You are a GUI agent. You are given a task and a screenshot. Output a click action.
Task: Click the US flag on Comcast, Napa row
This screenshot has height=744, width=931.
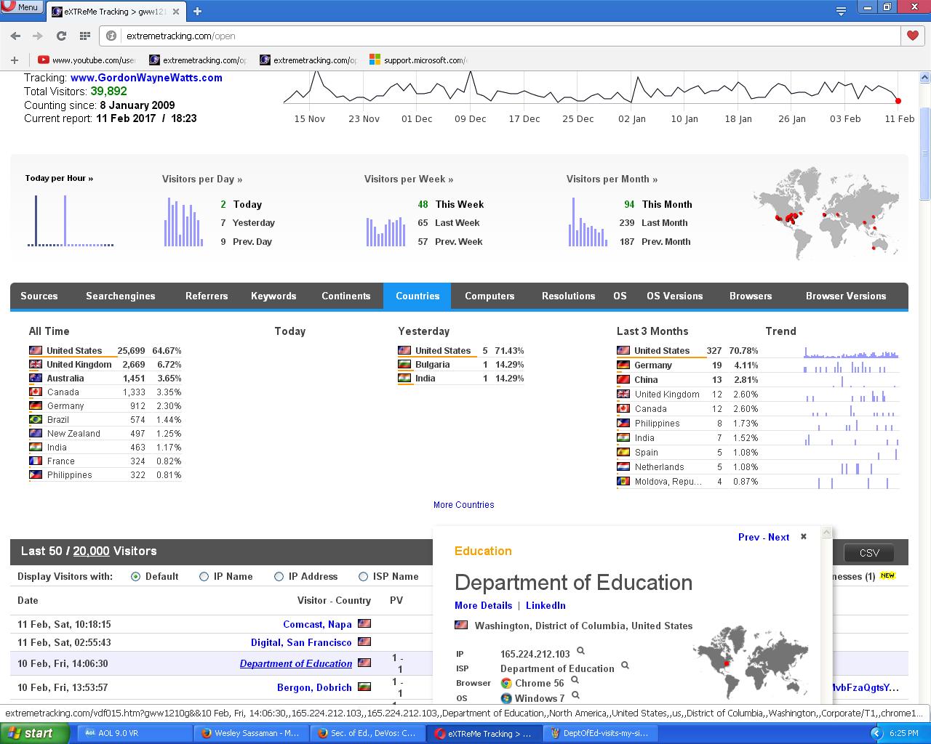pyautogui.click(x=364, y=623)
